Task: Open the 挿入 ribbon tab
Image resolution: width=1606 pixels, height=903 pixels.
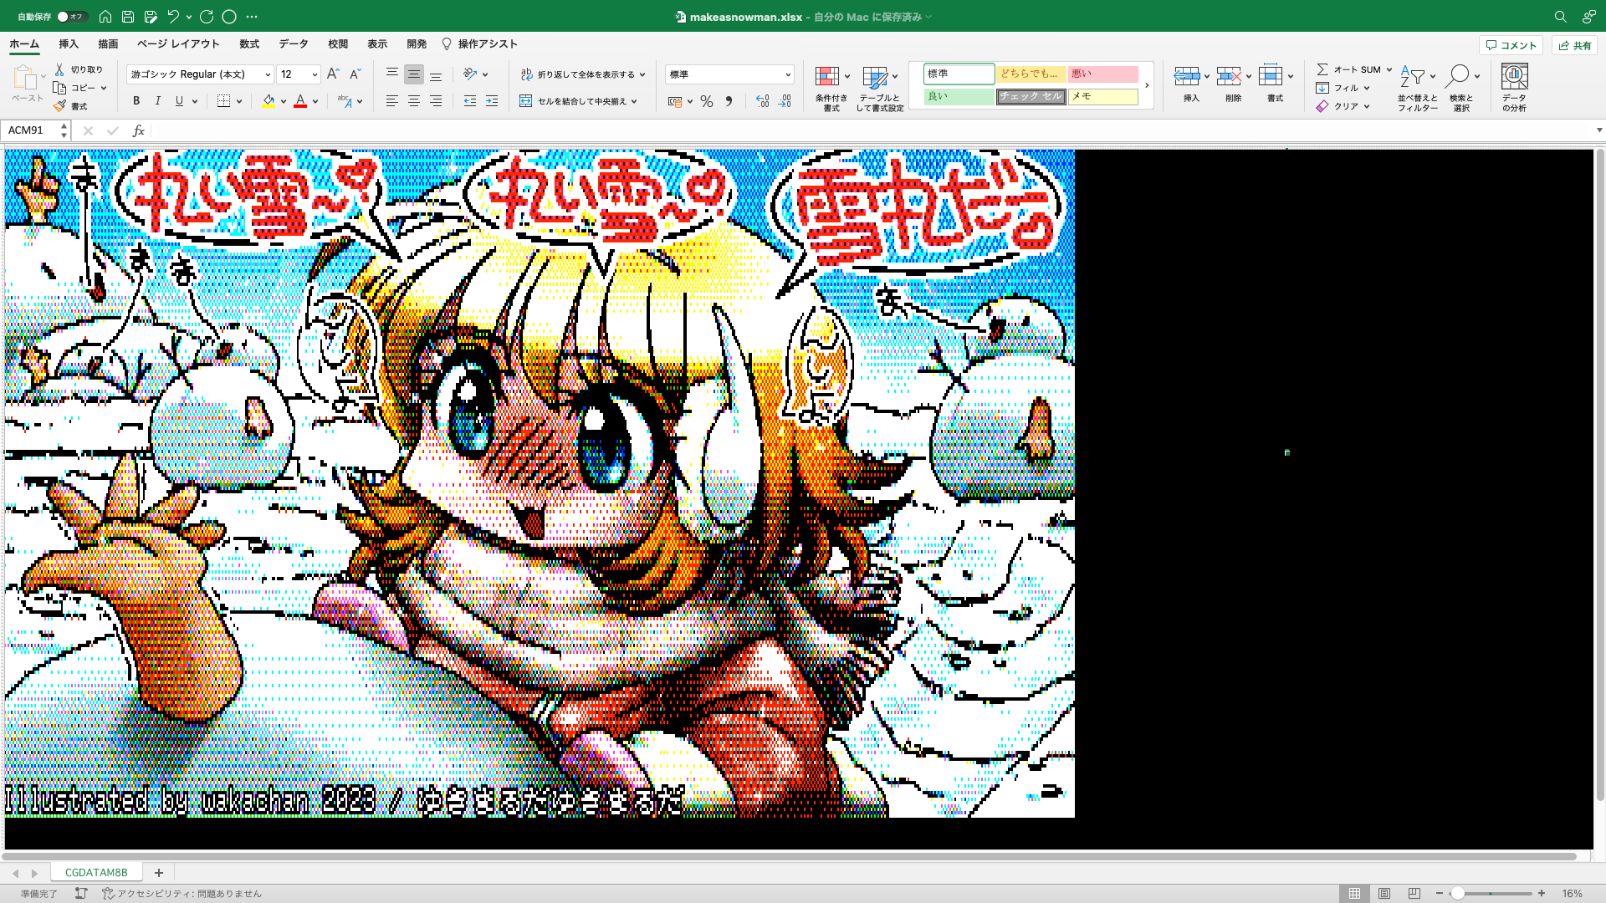Action: [x=69, y=44]
